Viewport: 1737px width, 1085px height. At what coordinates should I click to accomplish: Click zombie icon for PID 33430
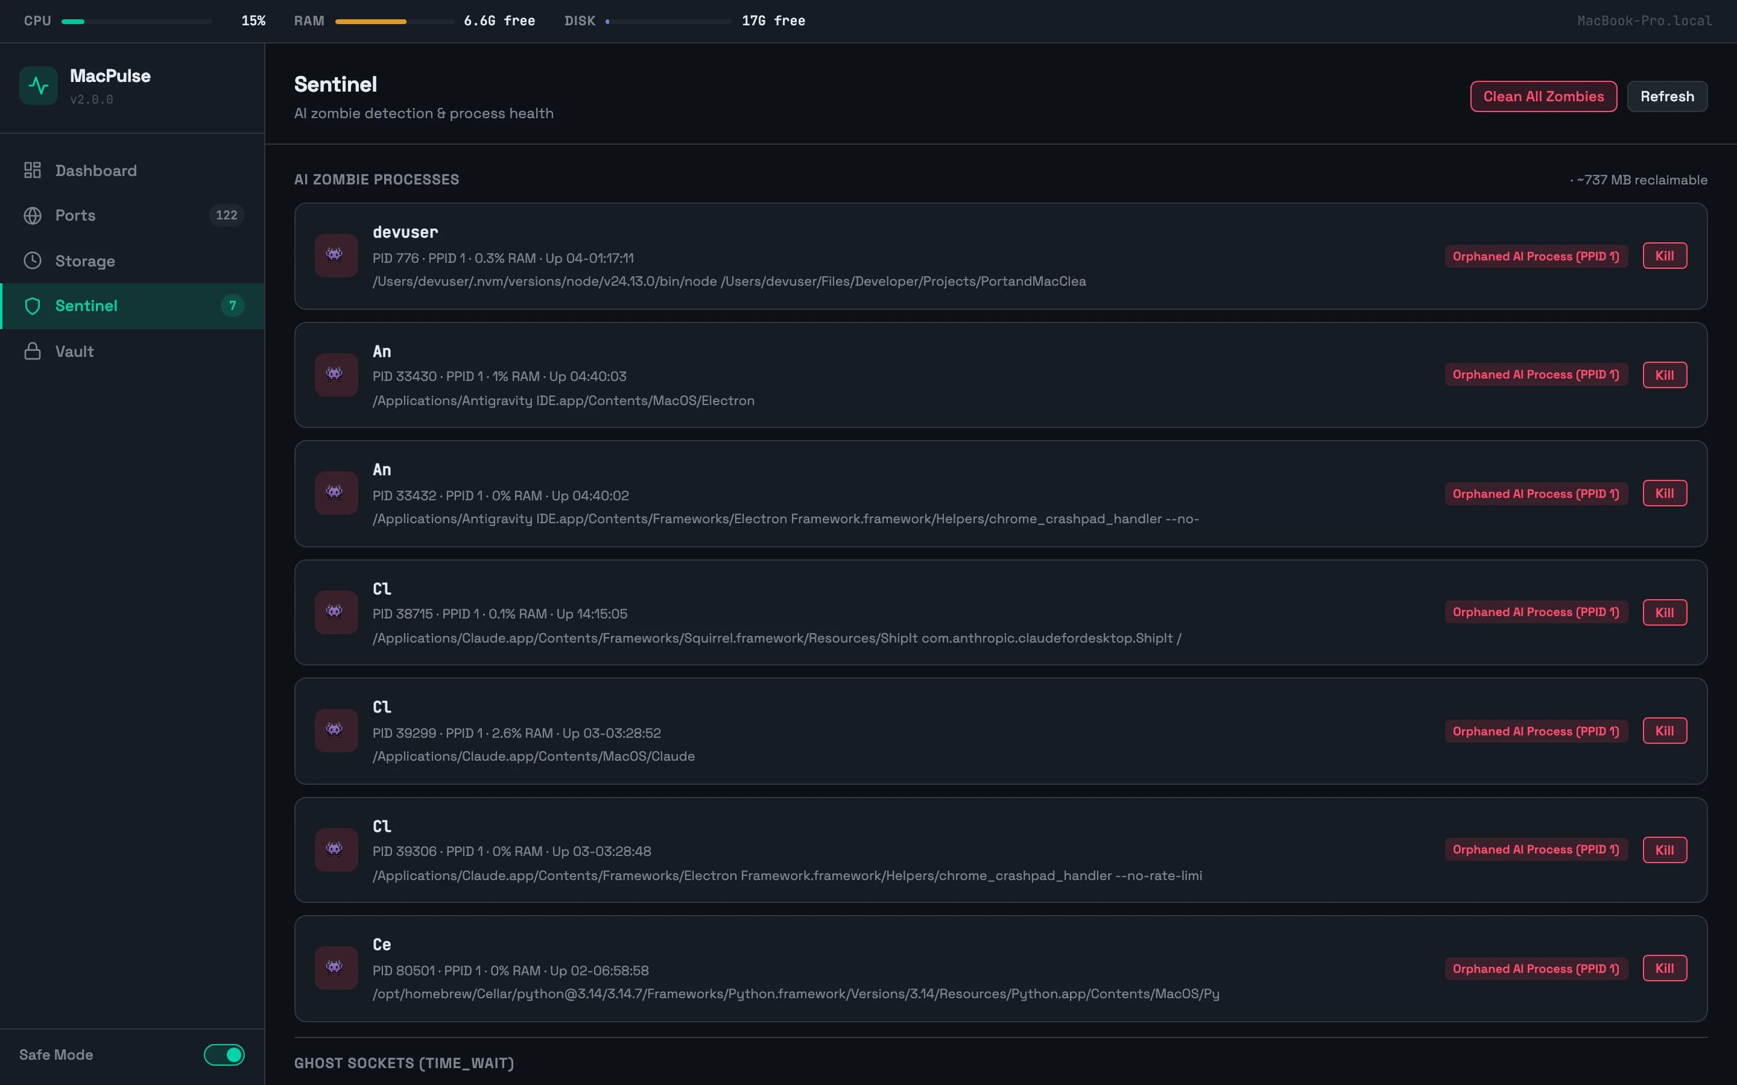336,374
